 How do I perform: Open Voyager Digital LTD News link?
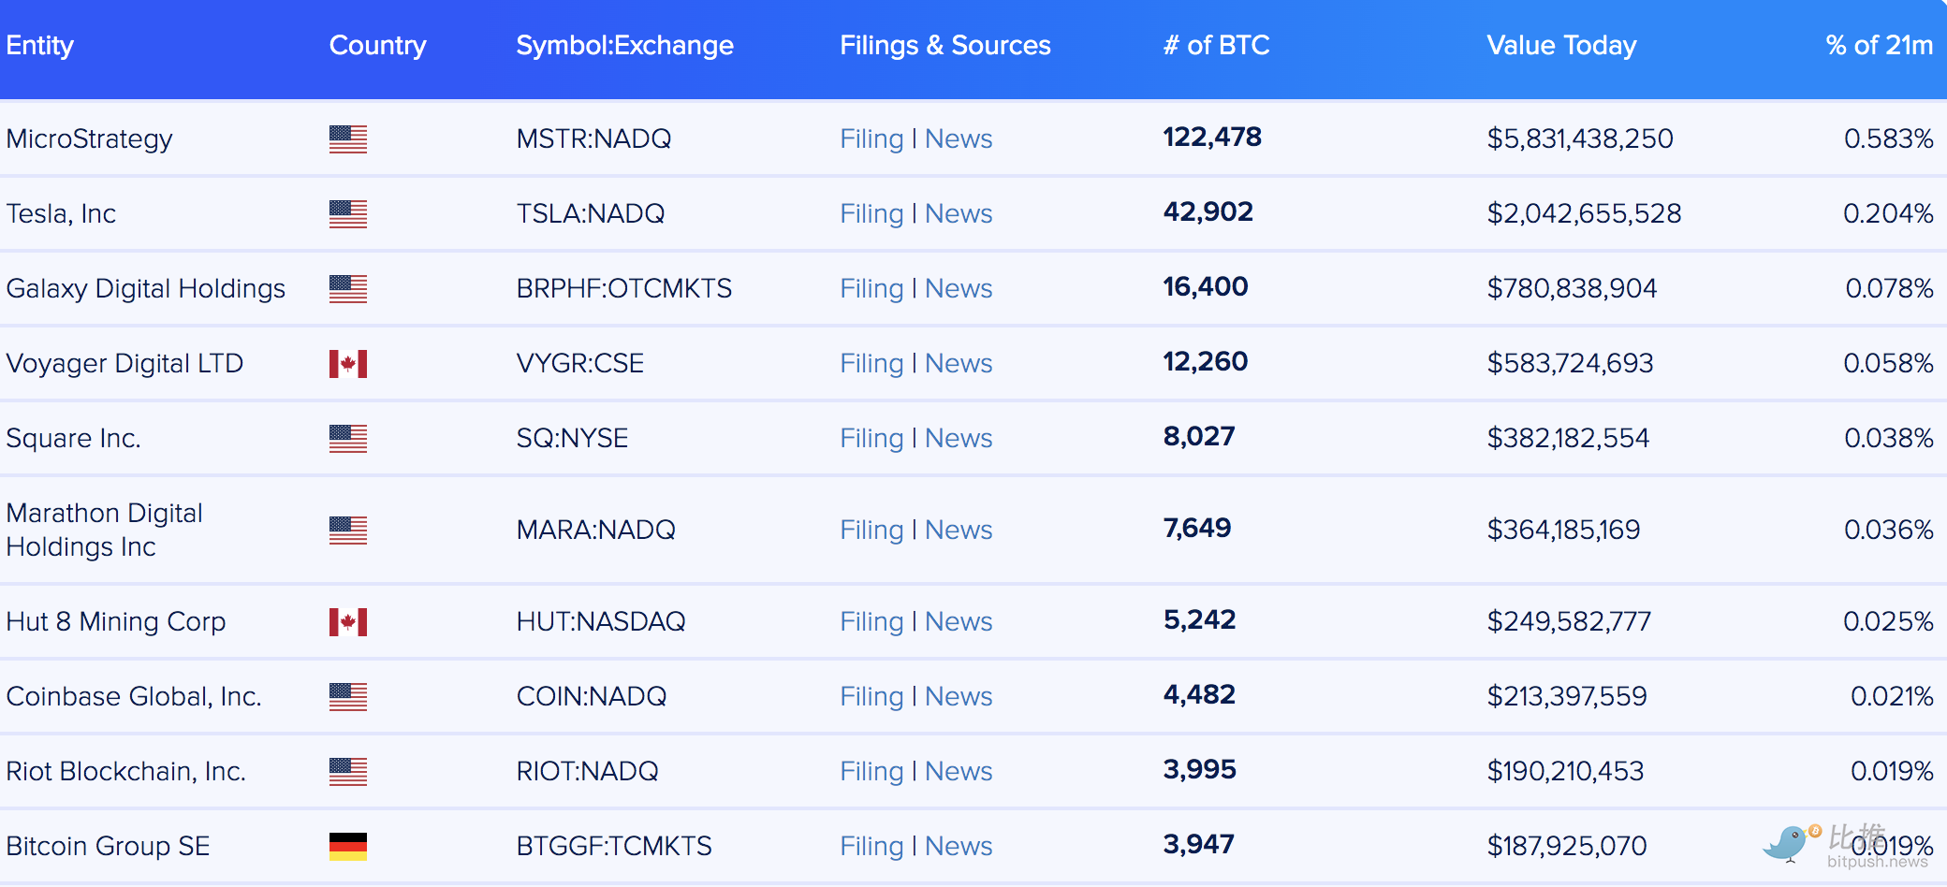tap(959, 363)
